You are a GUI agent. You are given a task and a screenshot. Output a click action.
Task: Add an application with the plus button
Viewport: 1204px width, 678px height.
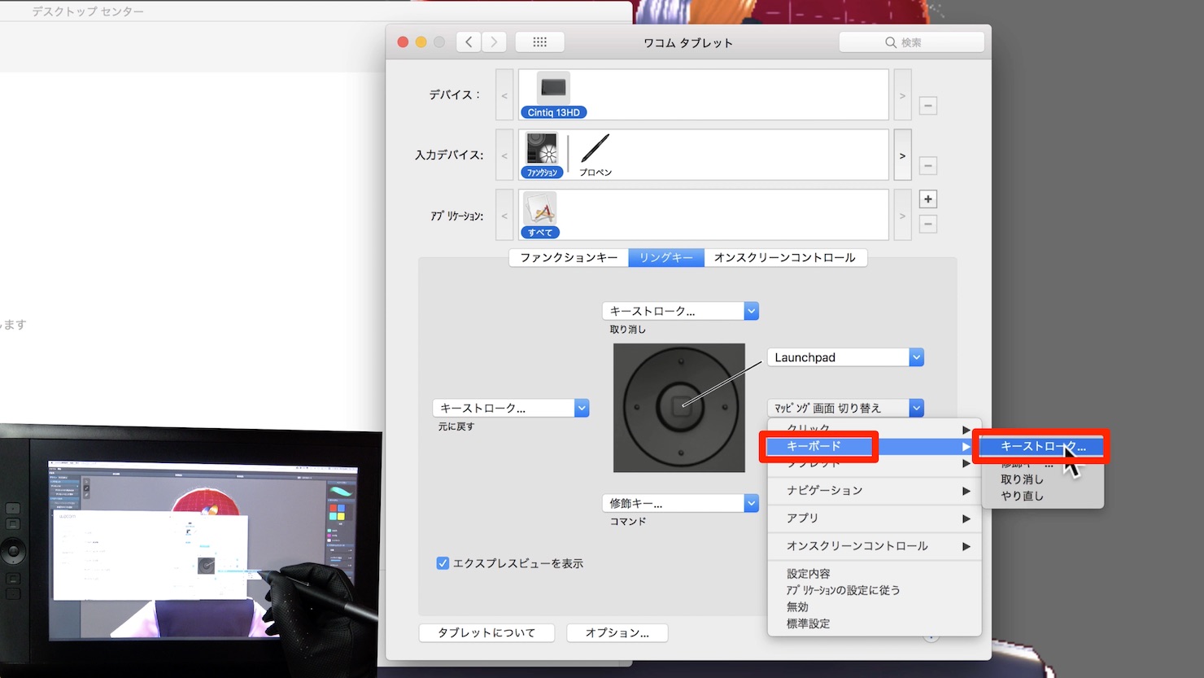pos(928,199)
